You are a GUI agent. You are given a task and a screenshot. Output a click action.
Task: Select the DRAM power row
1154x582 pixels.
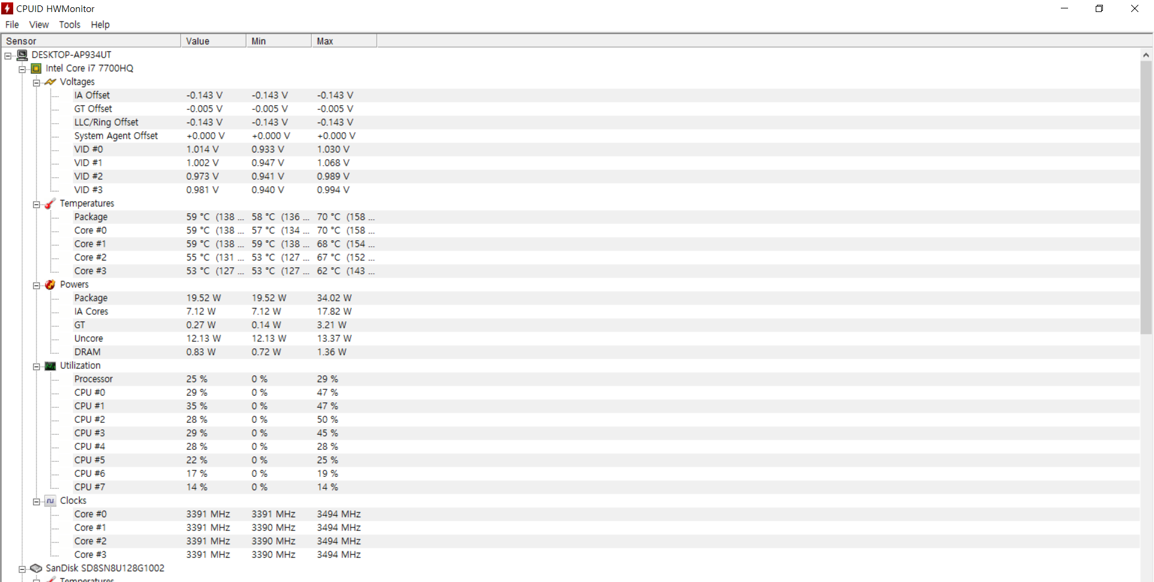click(606, 352)
